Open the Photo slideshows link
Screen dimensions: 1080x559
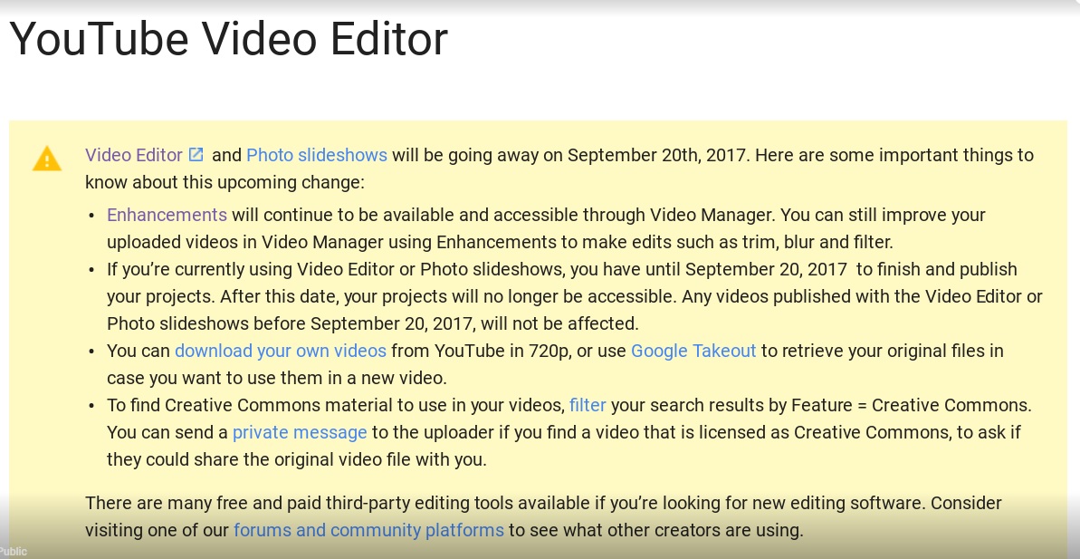point(317,155)
